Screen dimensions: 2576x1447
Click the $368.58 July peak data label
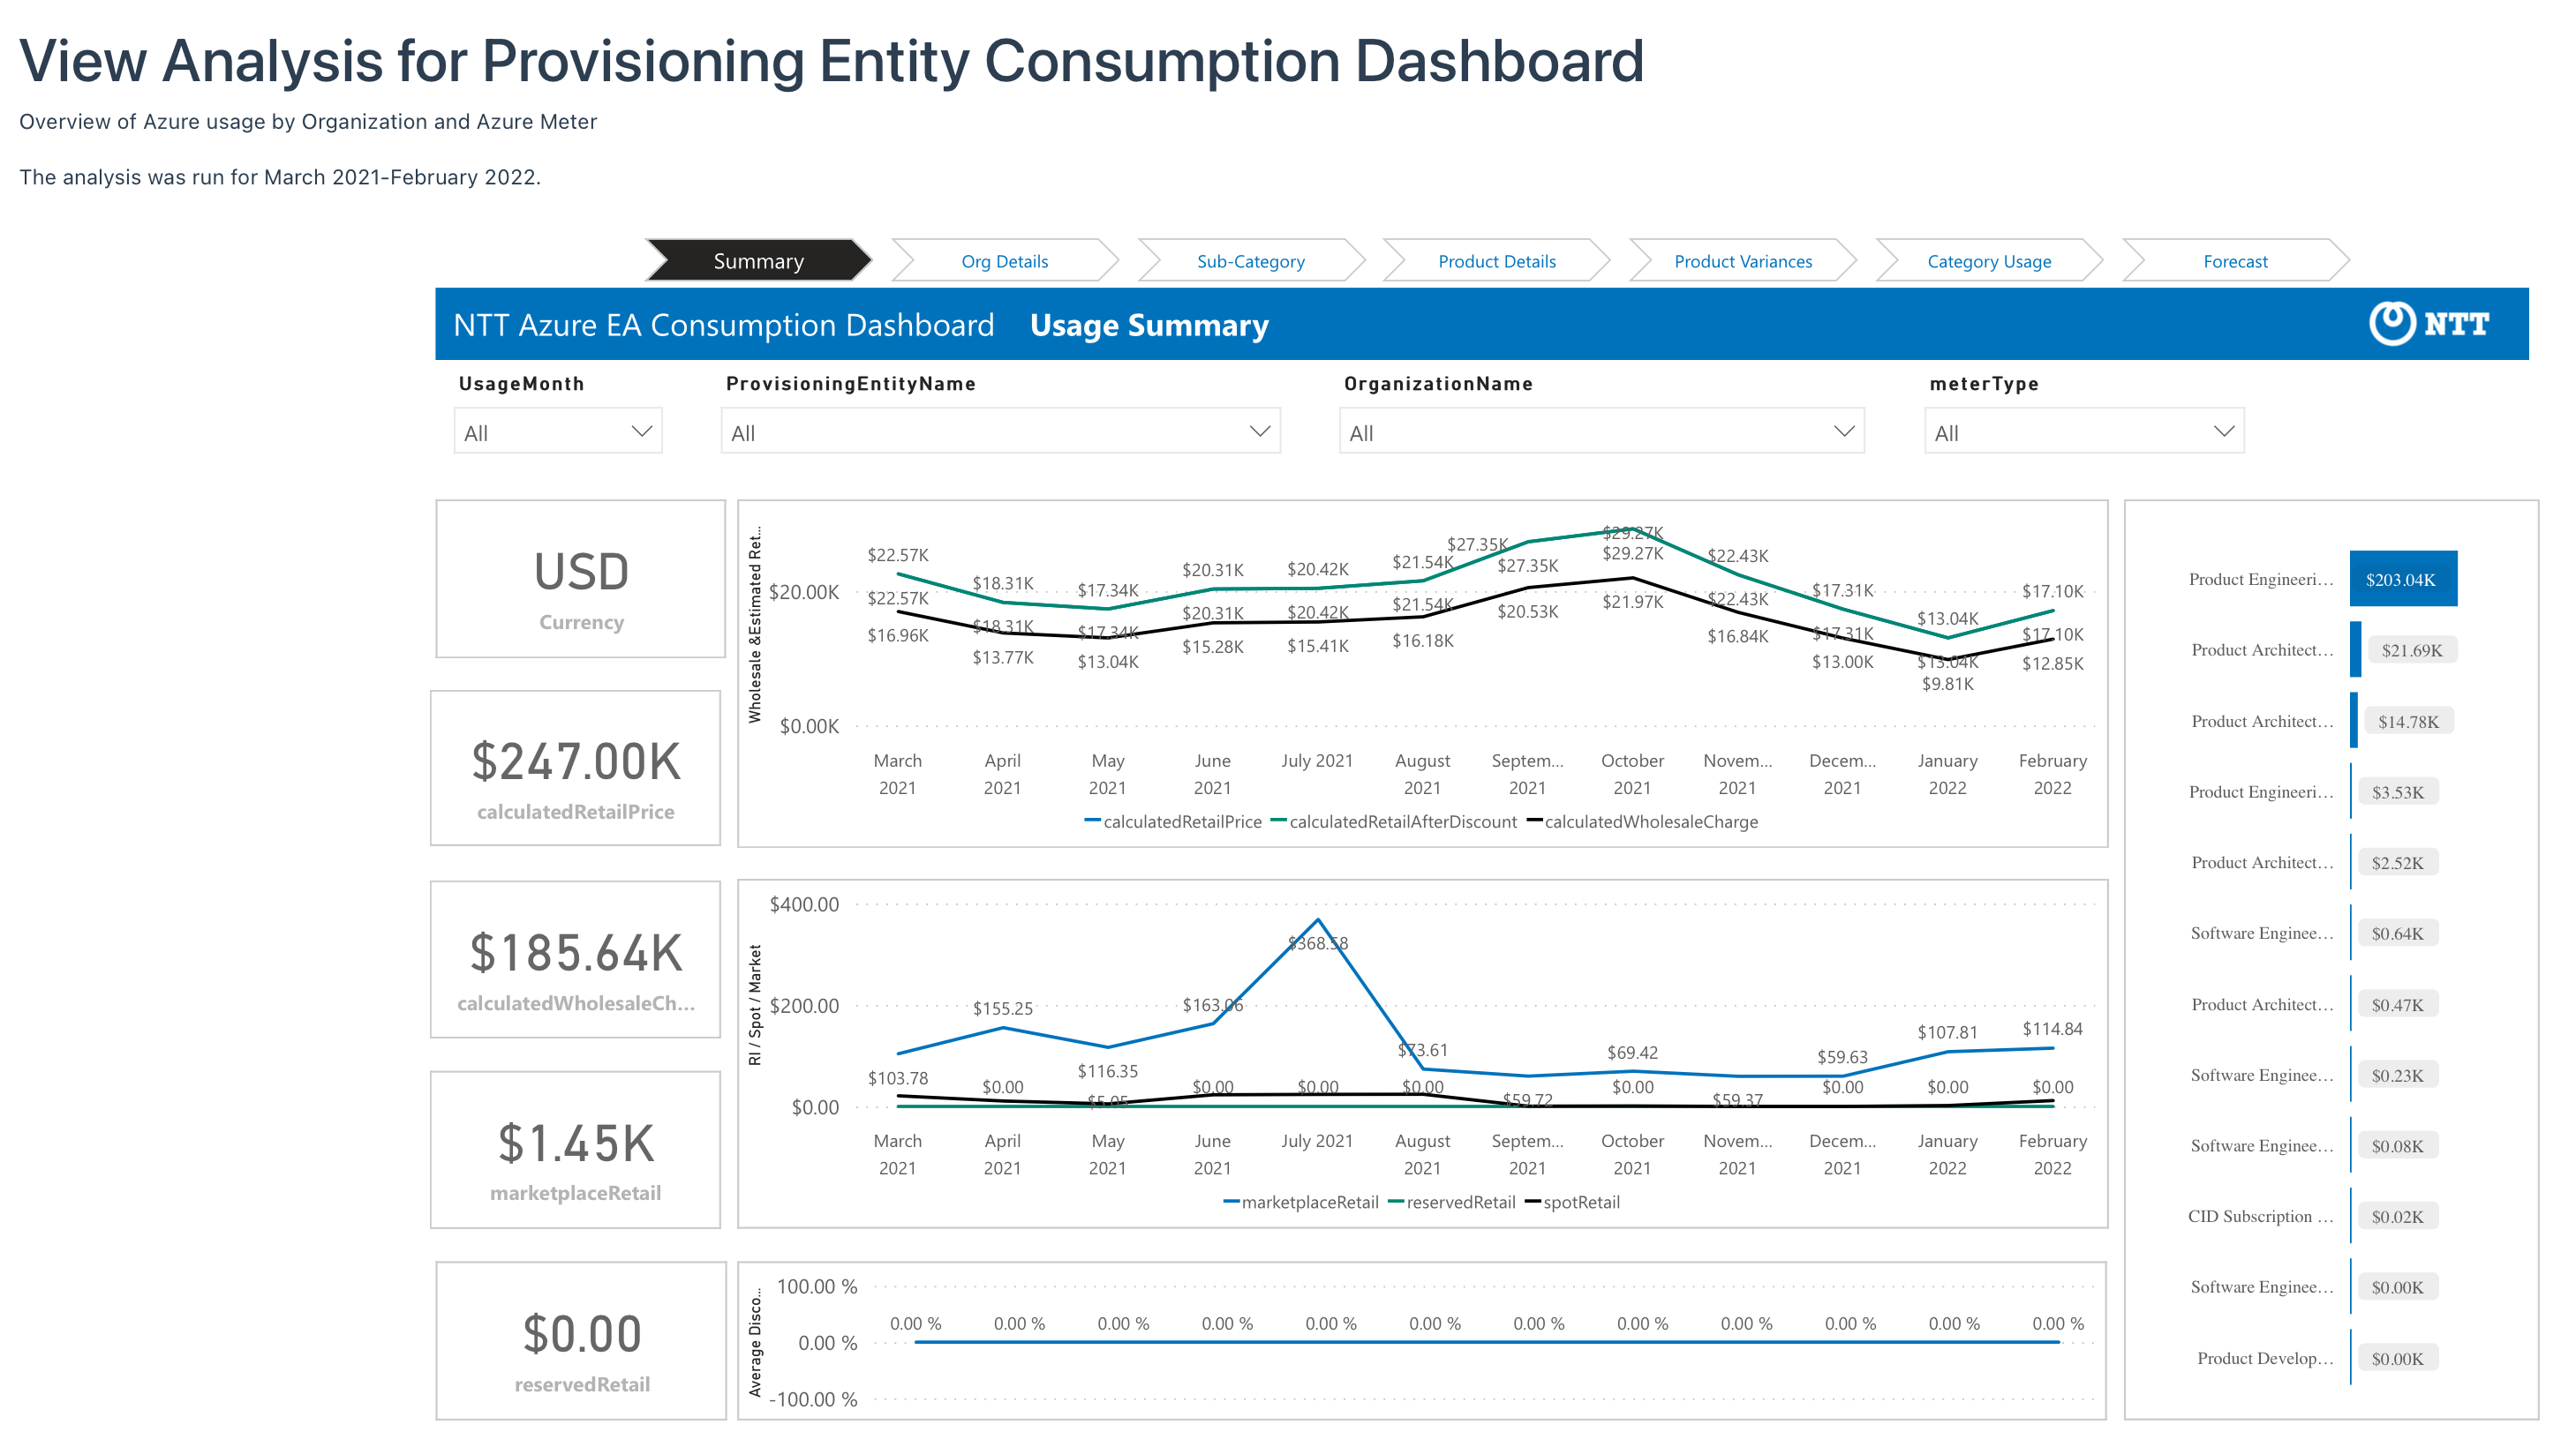click(1317, 943)
